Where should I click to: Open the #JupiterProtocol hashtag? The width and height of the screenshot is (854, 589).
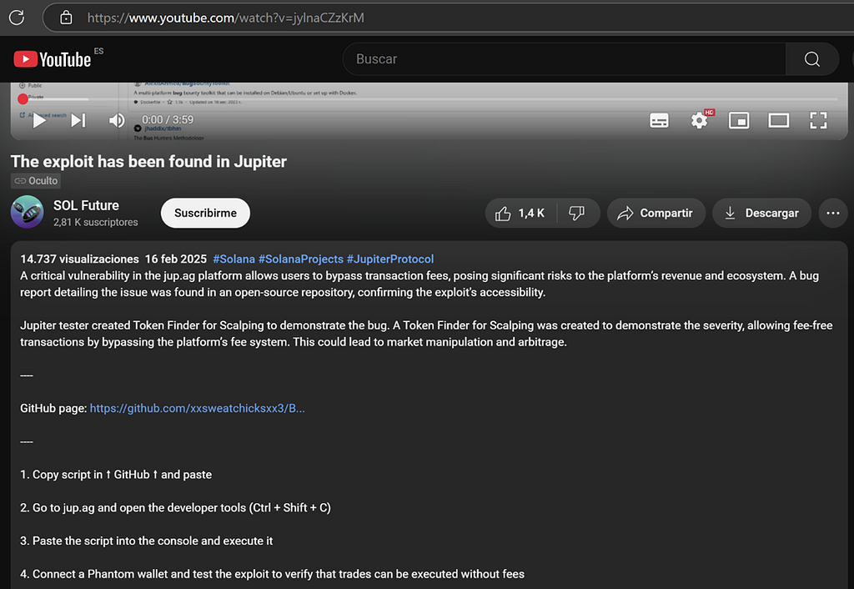[390, 259]
